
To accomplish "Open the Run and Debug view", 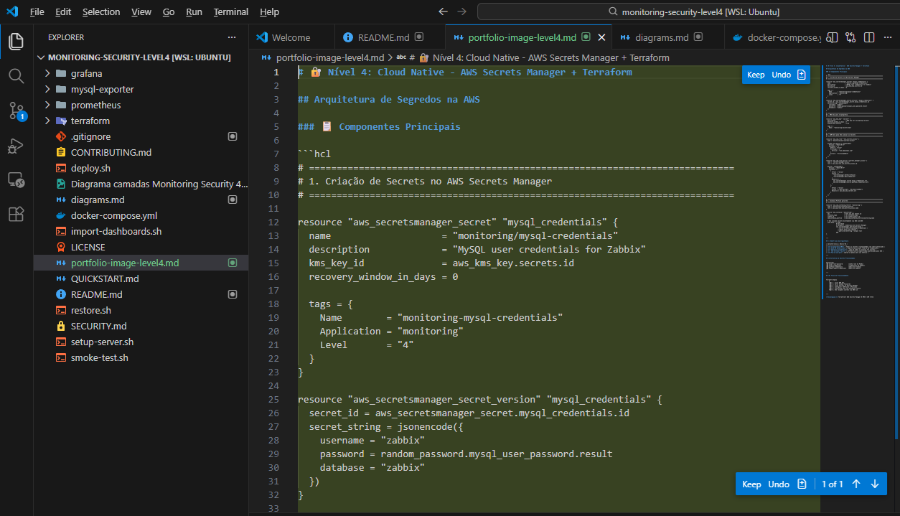I will coord(16,146).
